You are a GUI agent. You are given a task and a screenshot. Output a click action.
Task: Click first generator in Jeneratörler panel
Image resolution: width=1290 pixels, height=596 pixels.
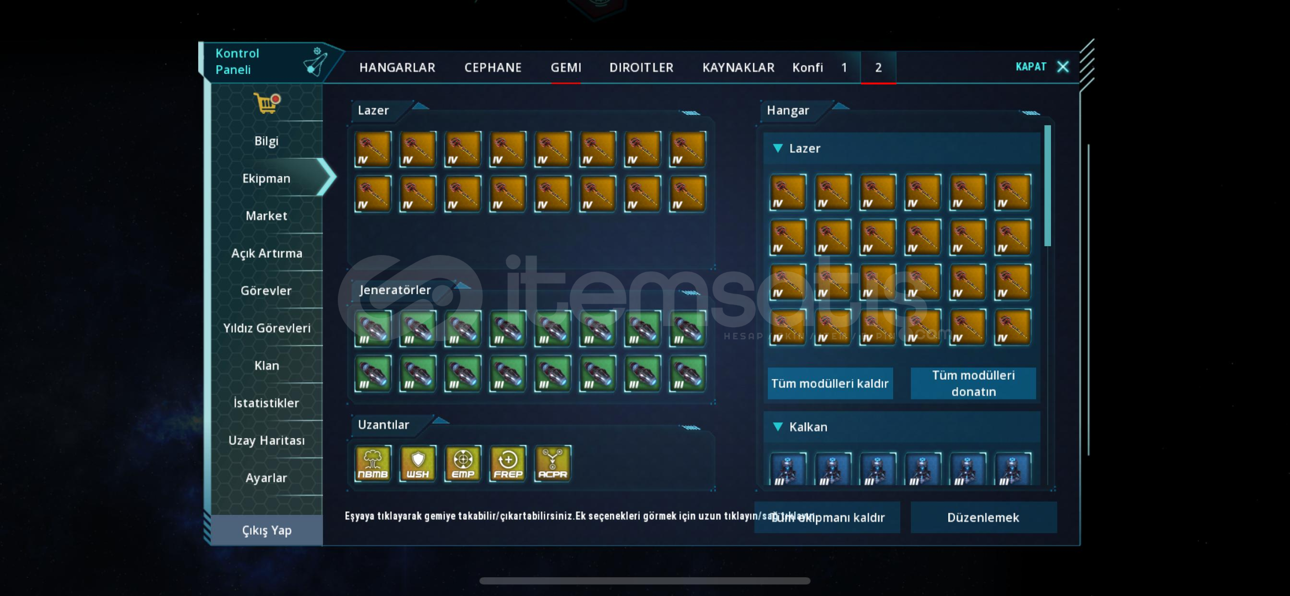pos(373,329)
